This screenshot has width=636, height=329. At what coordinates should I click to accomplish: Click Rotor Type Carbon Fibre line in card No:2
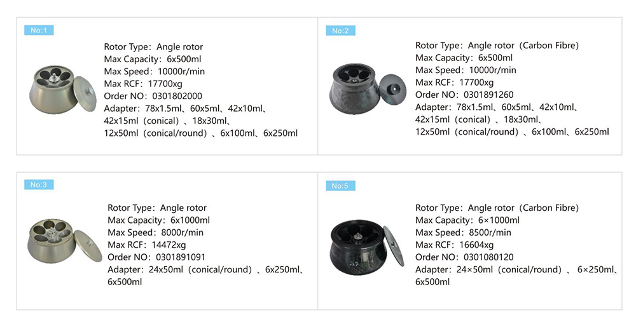click(497, 46)
